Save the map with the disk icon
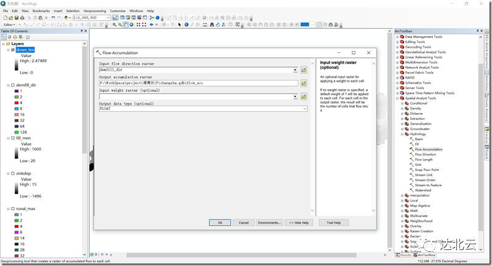 (17, 18)
